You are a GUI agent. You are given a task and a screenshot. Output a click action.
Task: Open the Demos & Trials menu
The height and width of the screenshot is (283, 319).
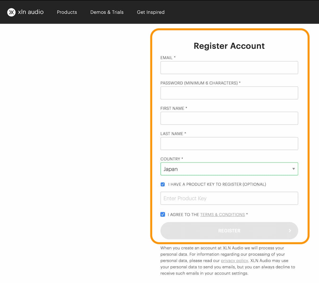[x=107, y=12]
